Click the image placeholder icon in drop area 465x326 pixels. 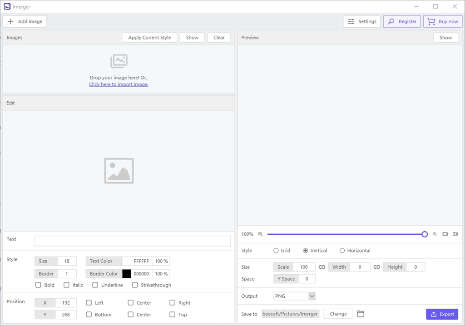tap(119, 61)
